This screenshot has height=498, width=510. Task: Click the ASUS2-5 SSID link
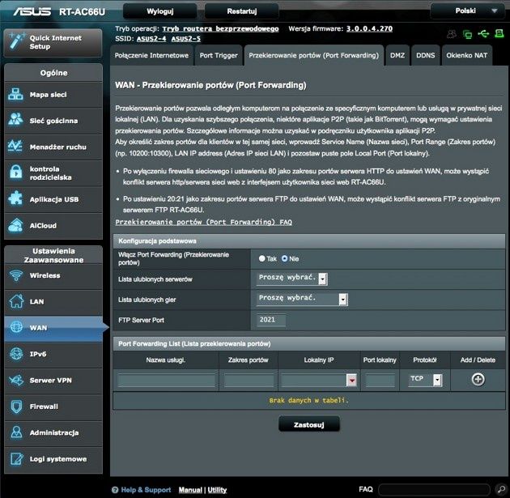[185, 39]
